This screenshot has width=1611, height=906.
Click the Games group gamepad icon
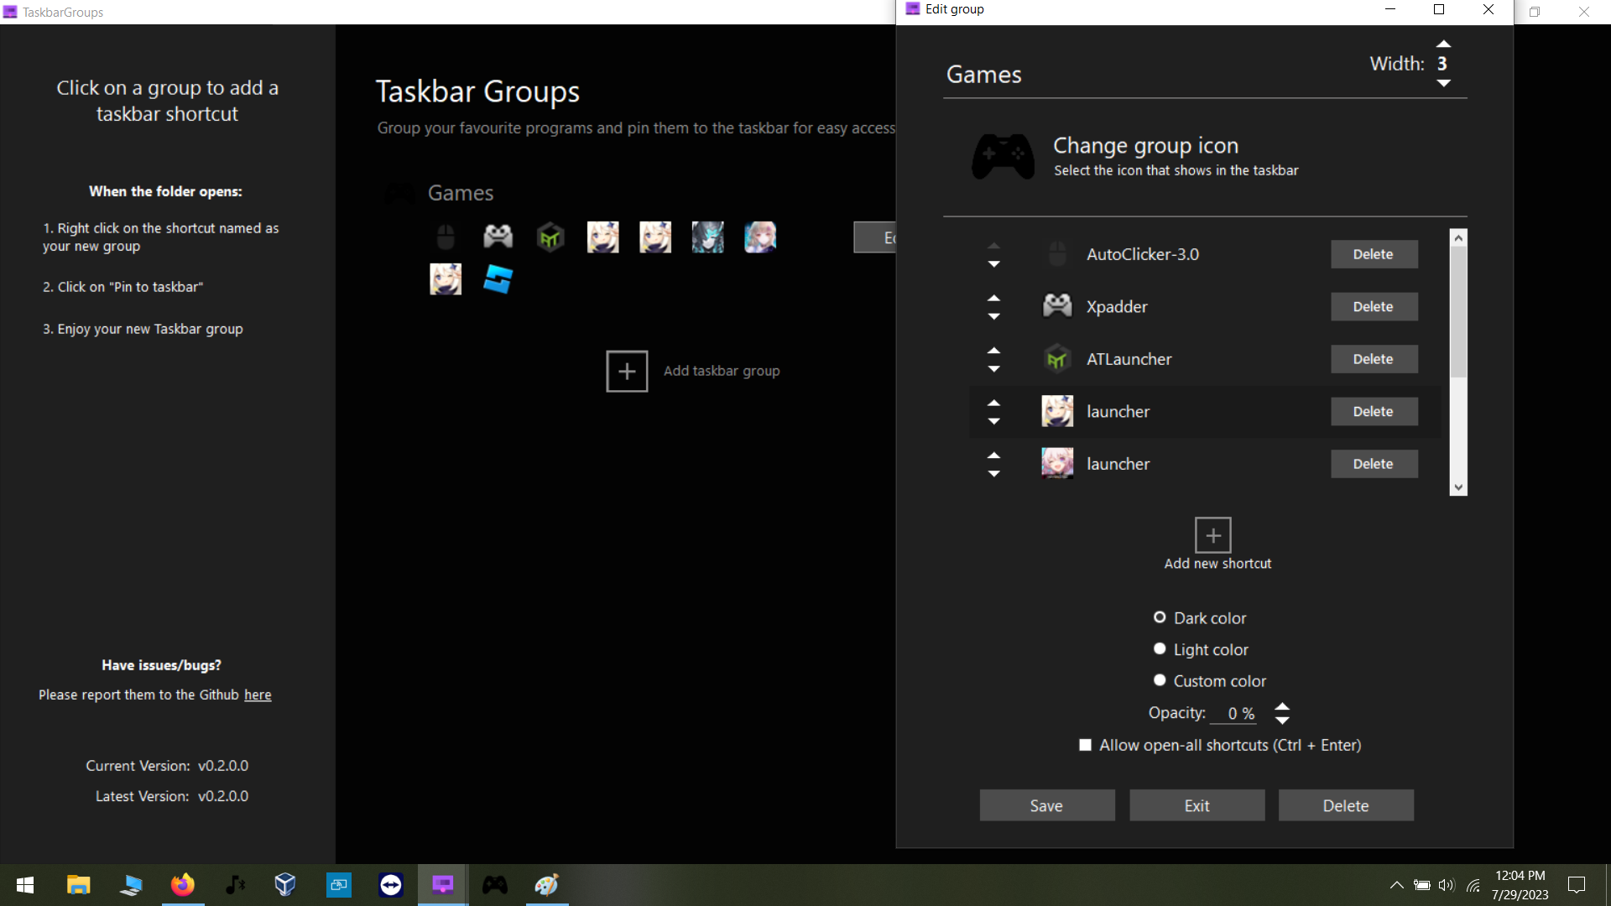(399, 193)
